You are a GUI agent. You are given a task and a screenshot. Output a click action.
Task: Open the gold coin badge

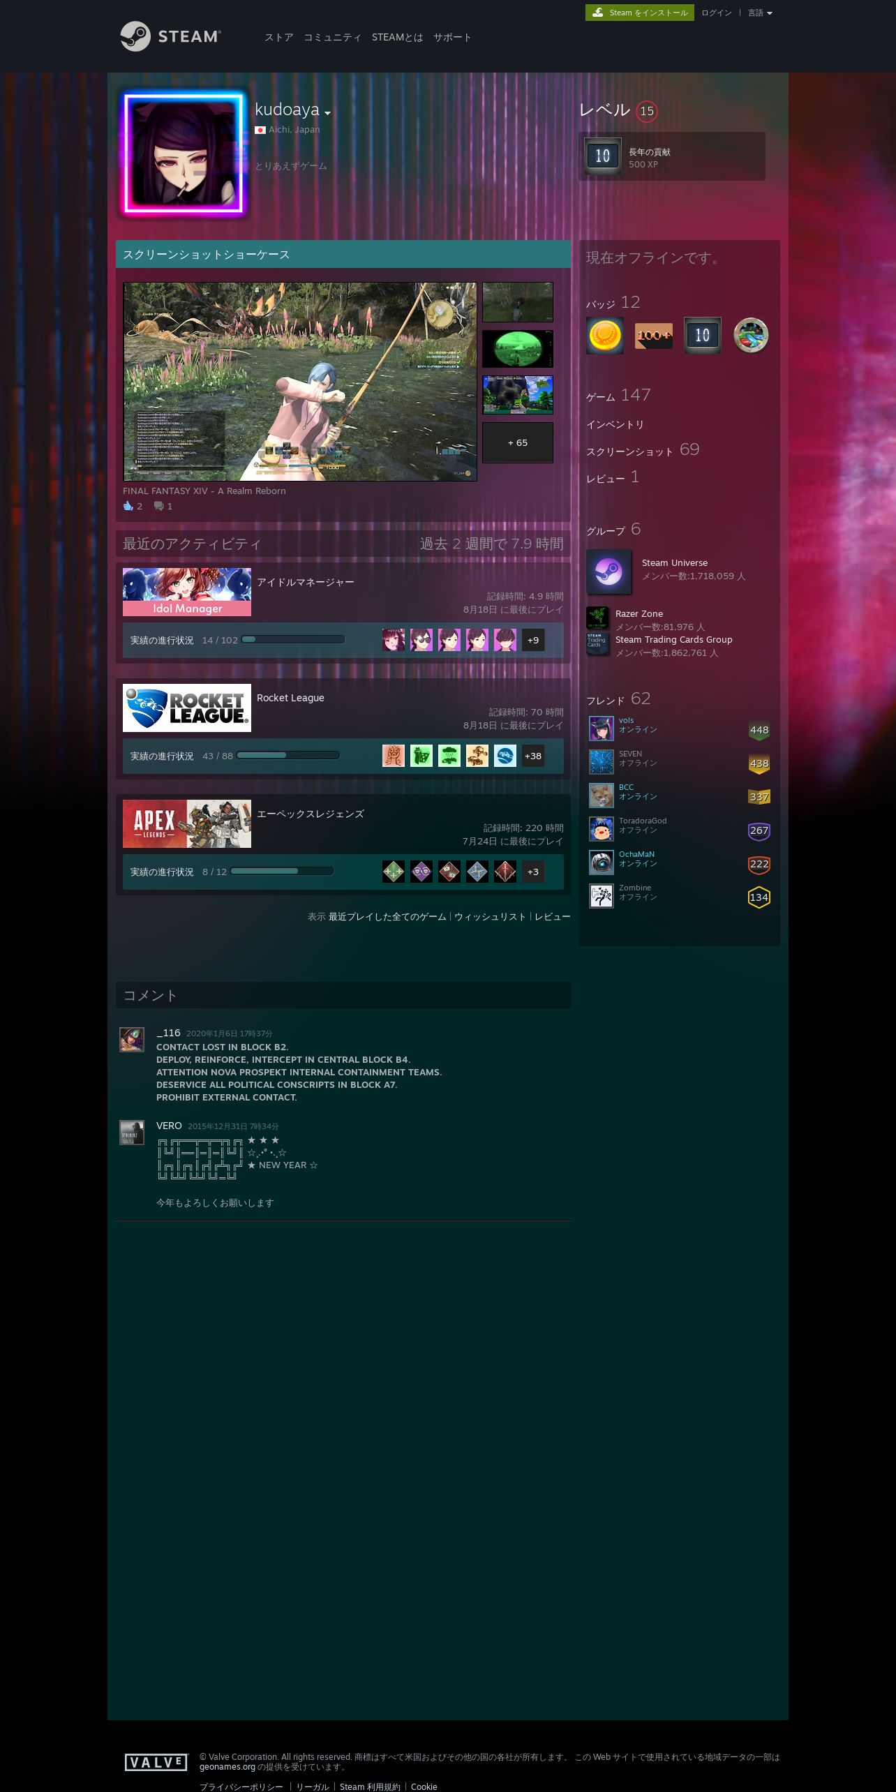tap(605, 336)
